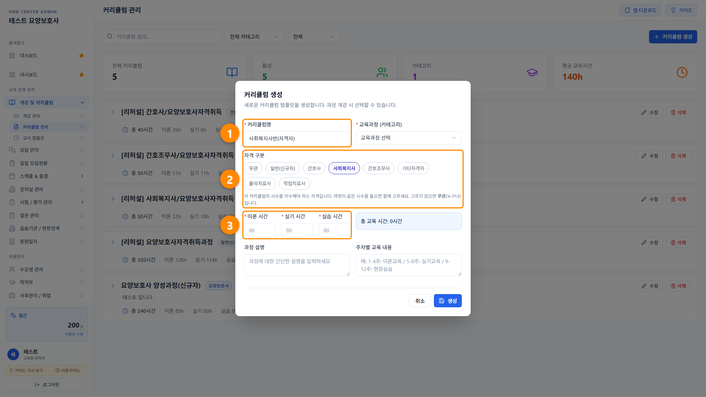The width and height of the screenshot is (706, 397).
Task: Click the star icon next to 수강생 관리
Action: (x=82, y=269)
